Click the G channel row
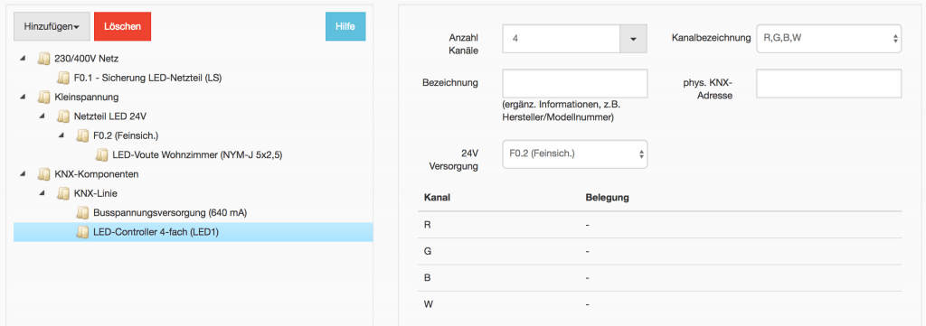Image resolution: width=926 pixels, height=326 pixels. tap(659, 251)
